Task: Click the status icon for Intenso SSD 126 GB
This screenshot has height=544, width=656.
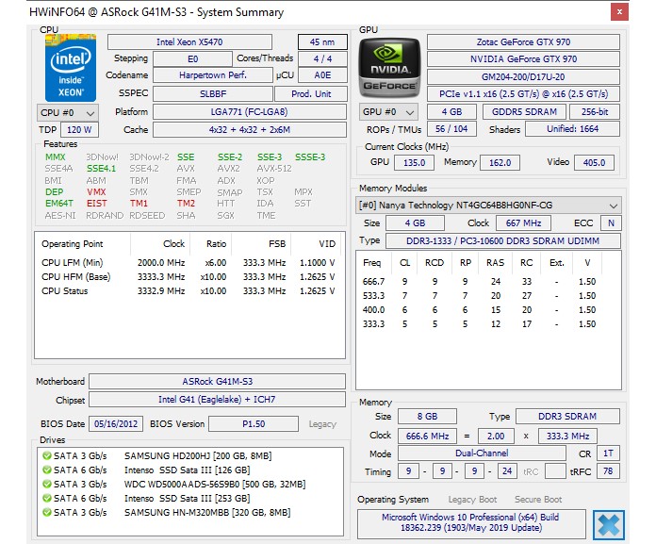Action: click(47, 470)
